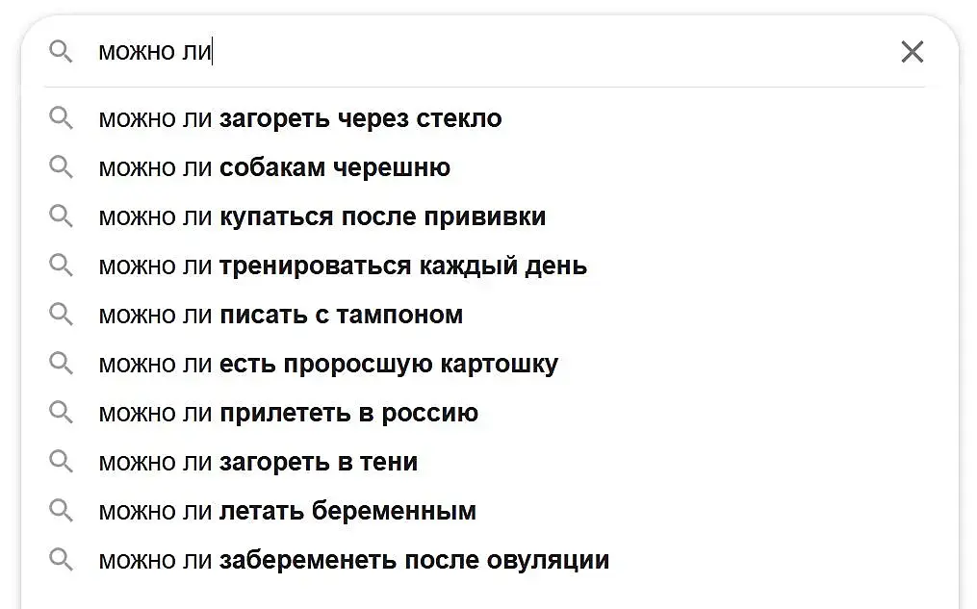Select suggestion "загореть через стекло"
Image resolution: width=977 pixels, height=609 pixels.
coord(300,118)
